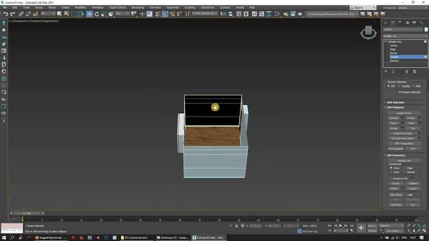
Task: Activate the Select and Place tool
Action: pos(111,14)
